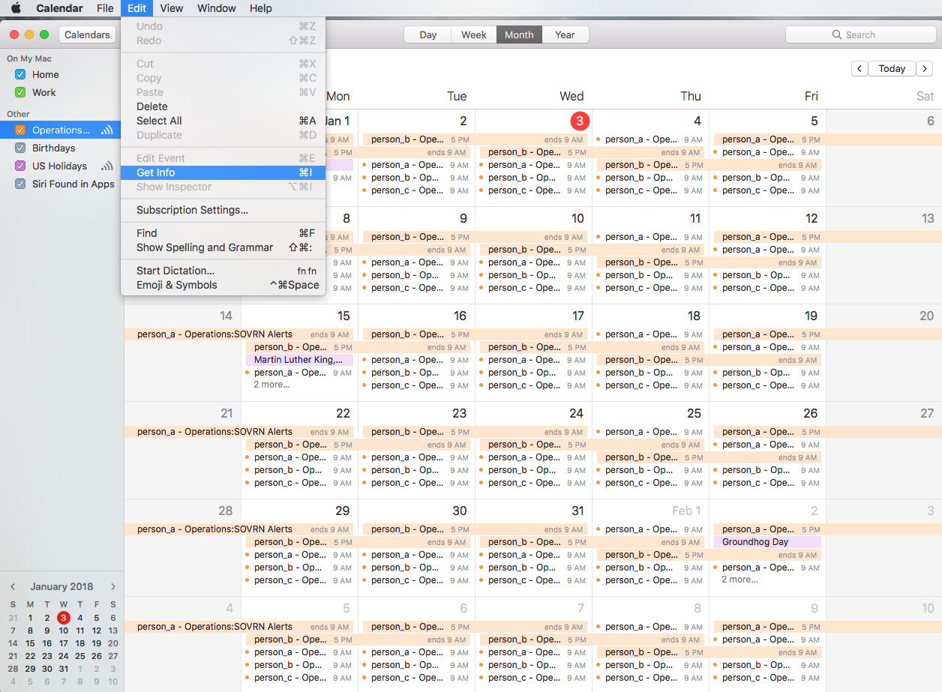The height and width of the screenshot is (692, 942).
Task: Click the Feb 1 day cell header
Action: tap(686, 511)
